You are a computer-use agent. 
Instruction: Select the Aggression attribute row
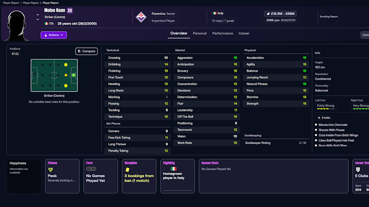click(x=207, y=58)
